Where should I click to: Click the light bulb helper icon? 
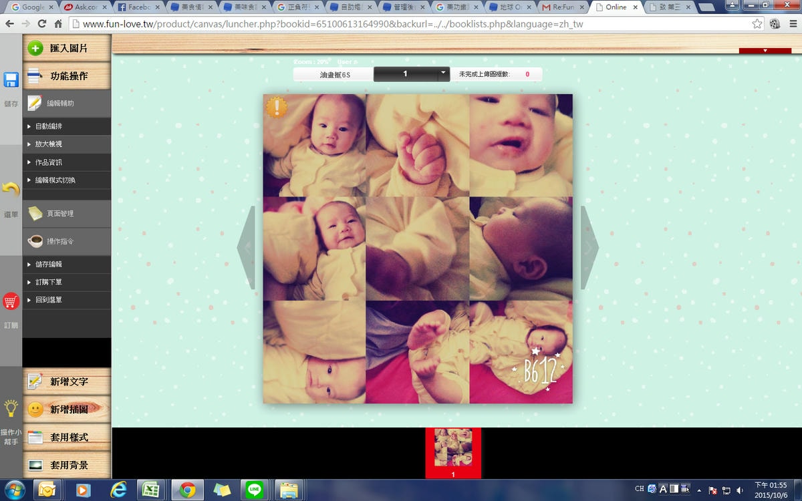coord(11,408)
